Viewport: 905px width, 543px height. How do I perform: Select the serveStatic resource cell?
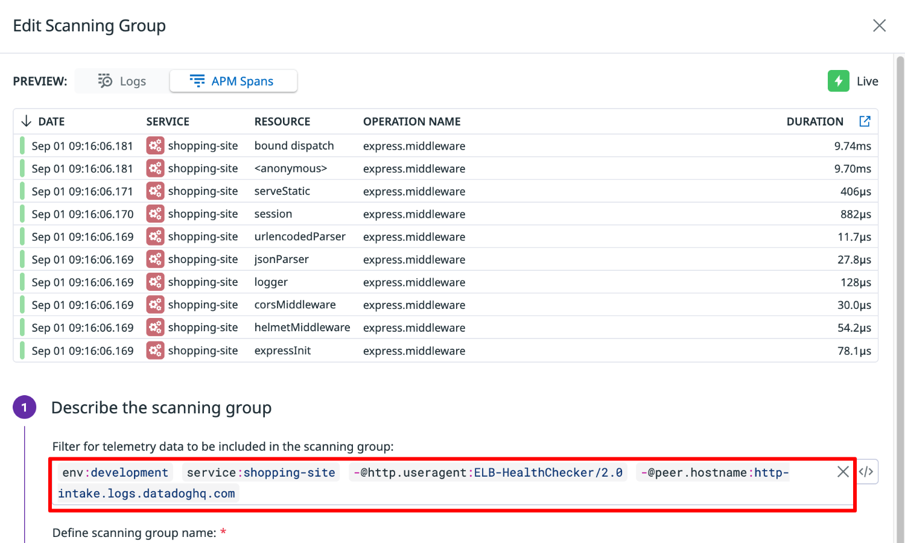pyautogui.click(x=282, y=191)
